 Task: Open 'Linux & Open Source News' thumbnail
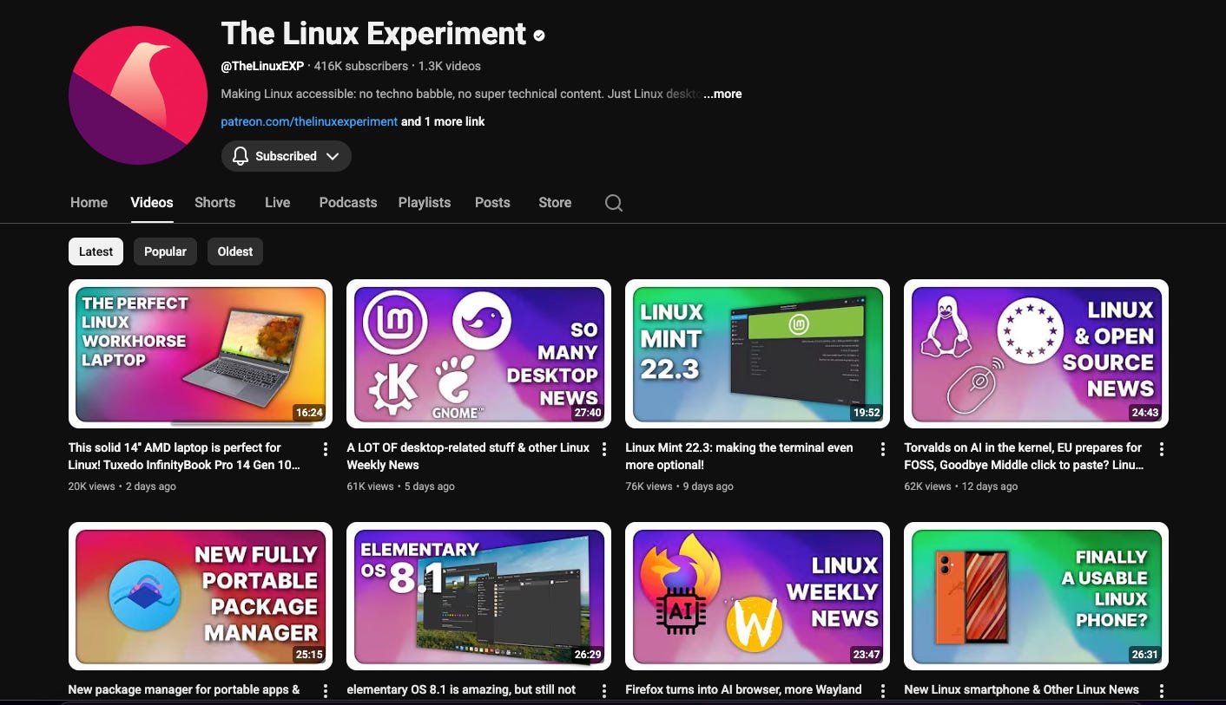point(1036,354)
